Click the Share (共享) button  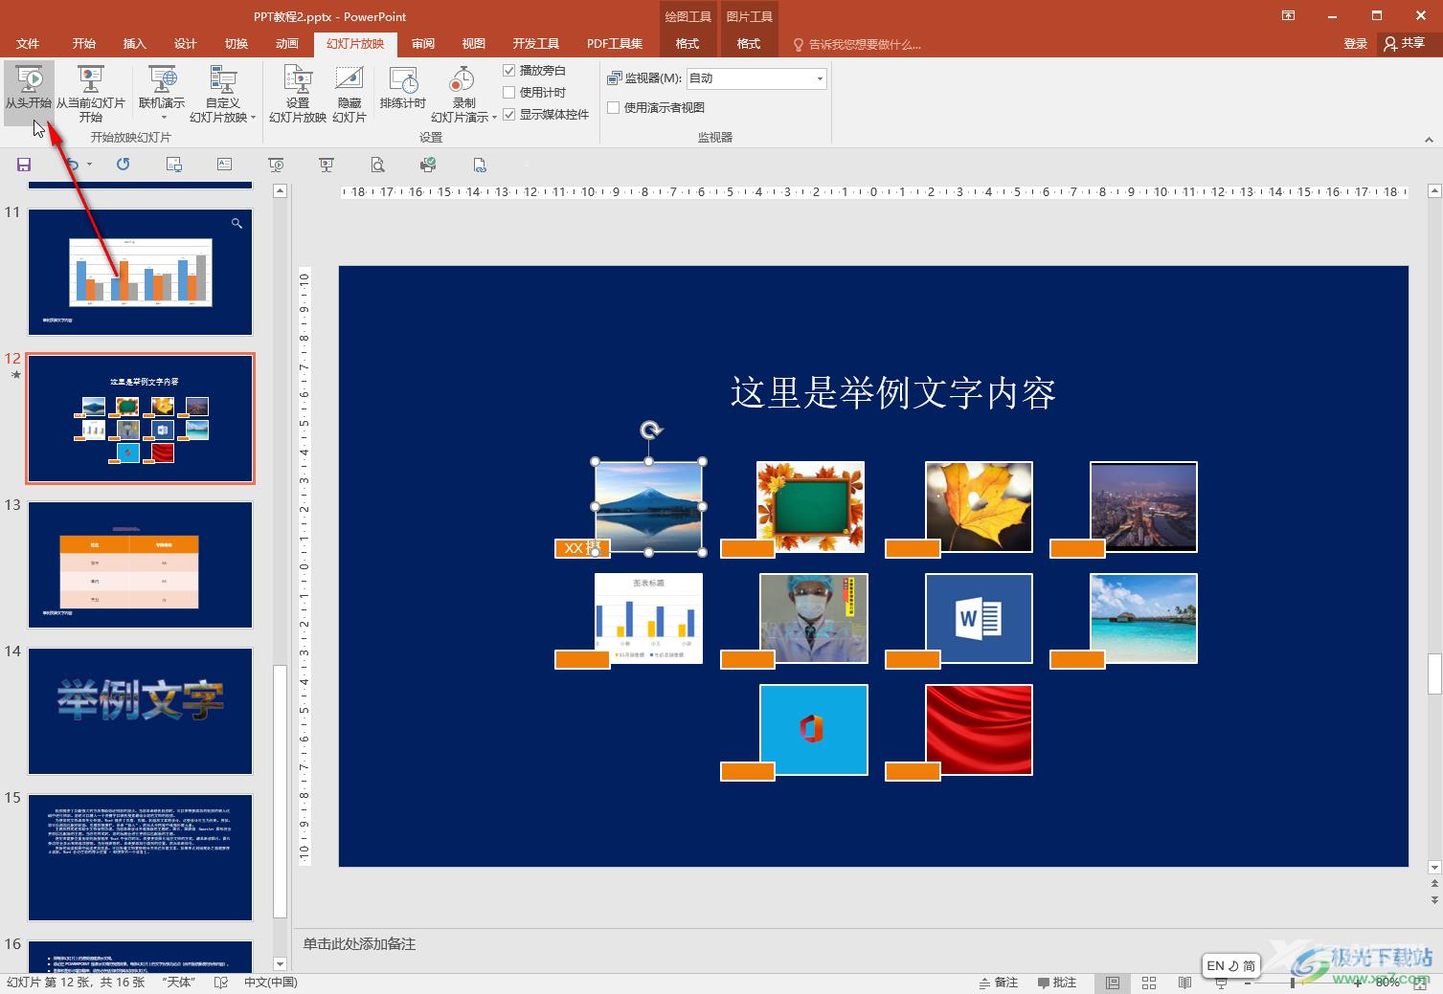pos(1405,44)
